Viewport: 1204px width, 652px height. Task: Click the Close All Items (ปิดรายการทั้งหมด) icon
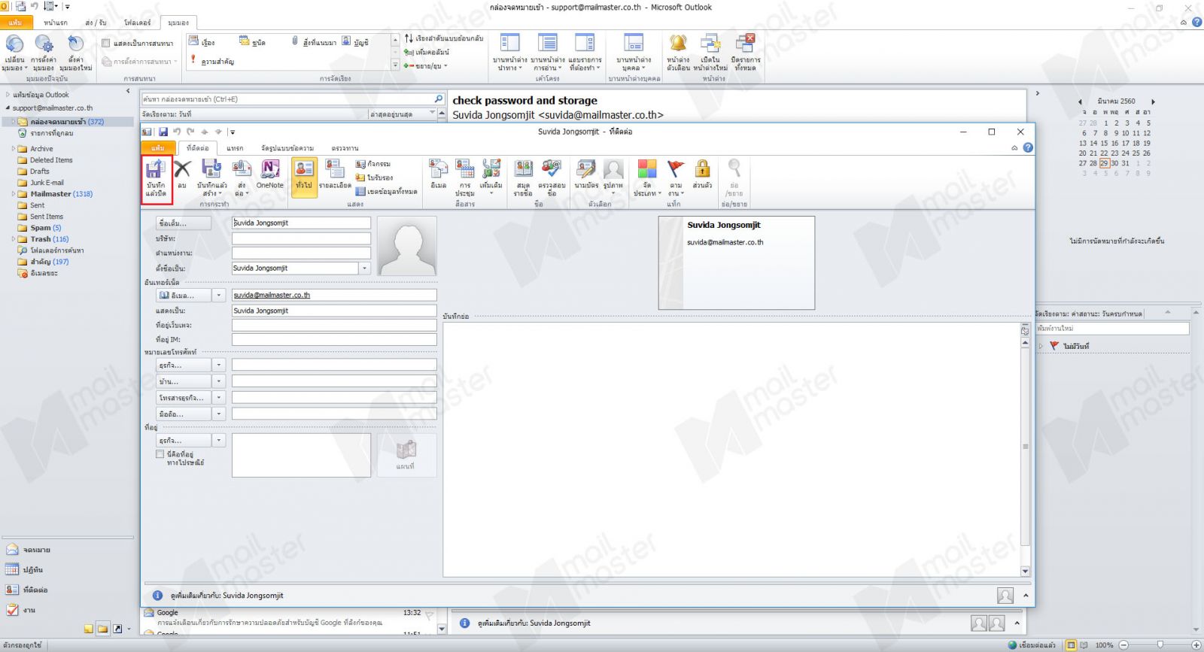point(745,53)
